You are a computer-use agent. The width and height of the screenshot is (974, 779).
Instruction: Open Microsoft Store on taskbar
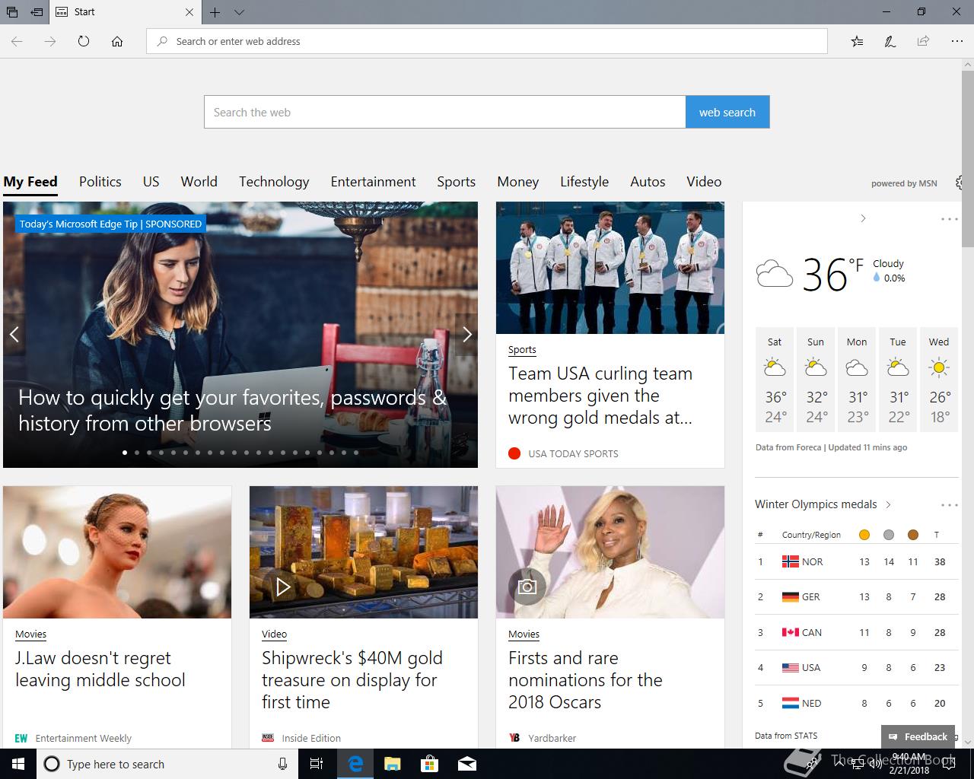[x=429, y=764]
